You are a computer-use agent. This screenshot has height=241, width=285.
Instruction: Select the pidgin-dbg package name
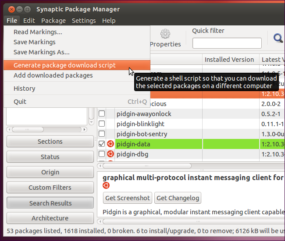(x=132, y=154)
